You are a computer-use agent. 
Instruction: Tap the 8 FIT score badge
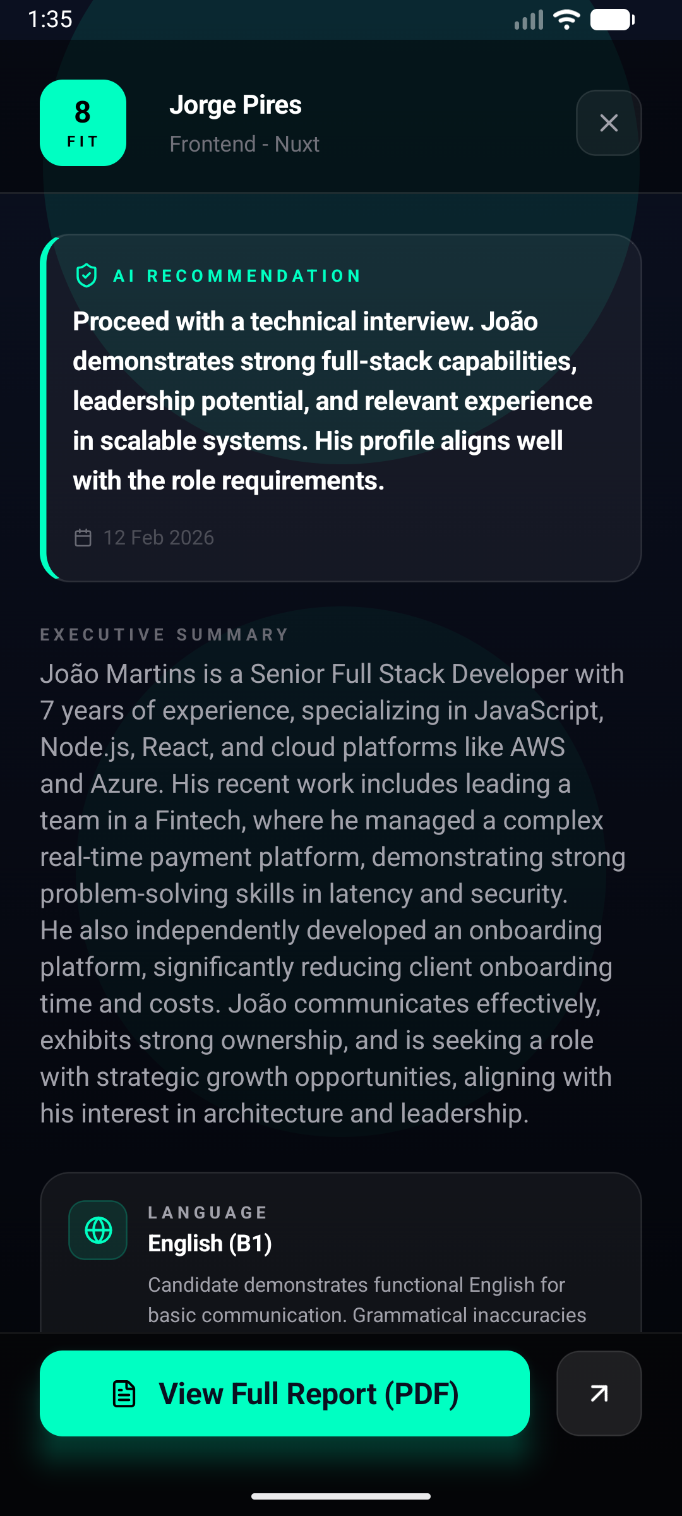pos(83,123)
